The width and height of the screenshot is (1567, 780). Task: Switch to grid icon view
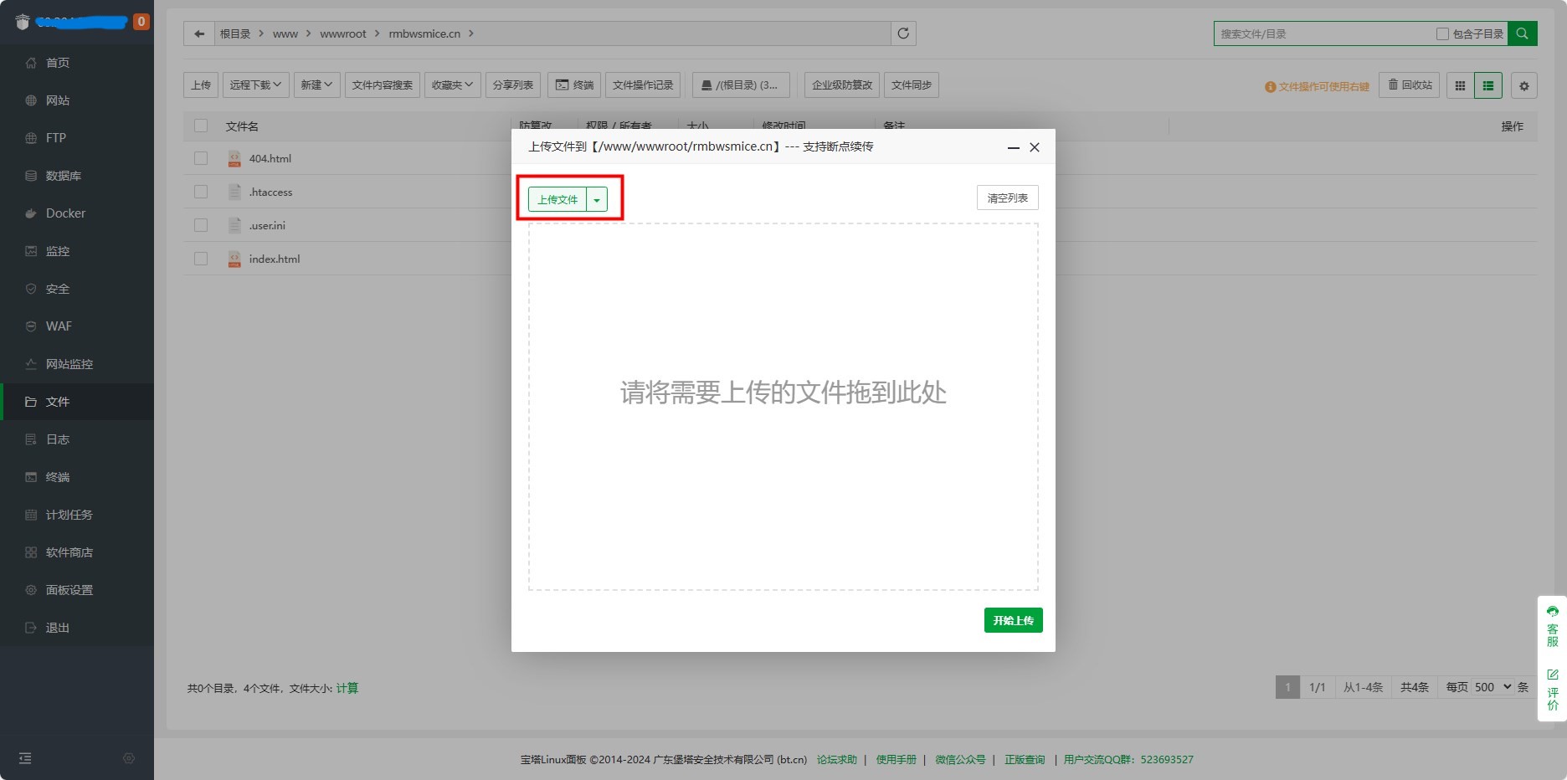coord(1460,85)
